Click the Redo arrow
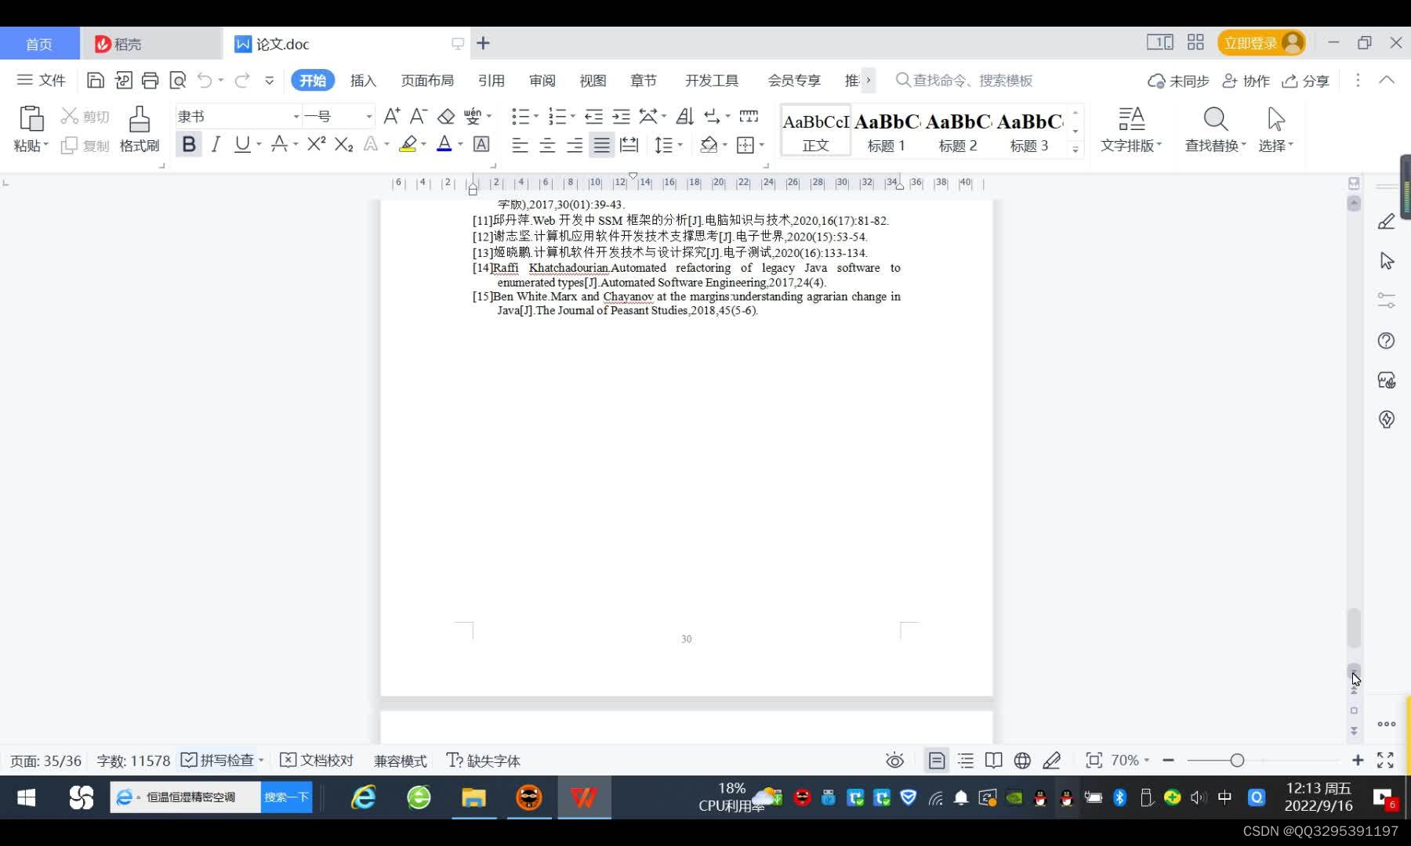The image size is (1411, 846). pos(242,80)
